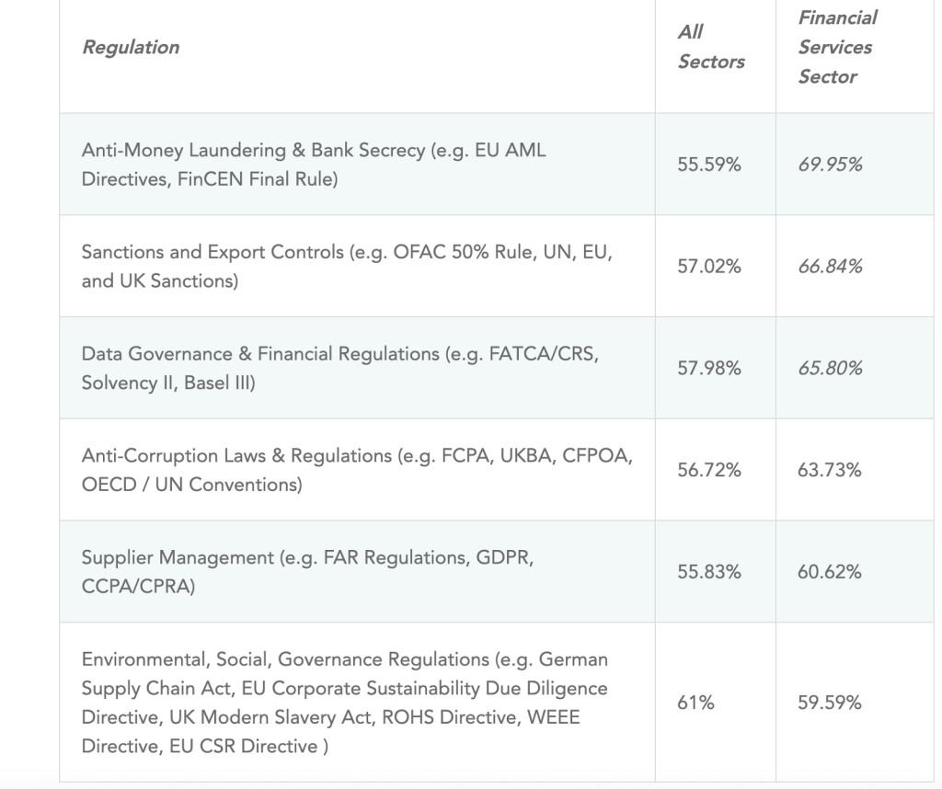Click the Financial Services Sector column header
This screenshot has height=789, width=942.
tap(836, 47)
